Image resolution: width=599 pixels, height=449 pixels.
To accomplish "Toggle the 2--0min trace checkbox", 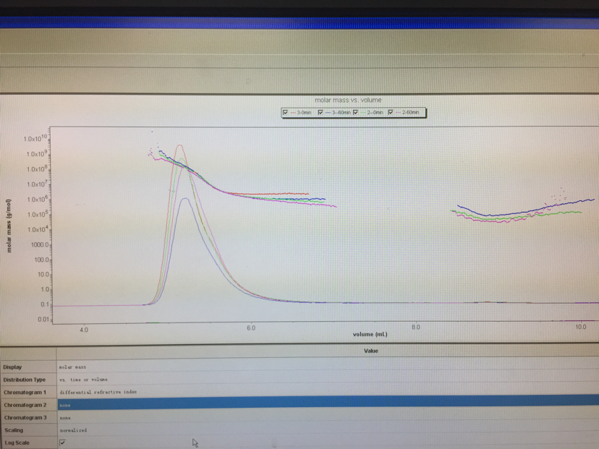I will coord(356,112).
